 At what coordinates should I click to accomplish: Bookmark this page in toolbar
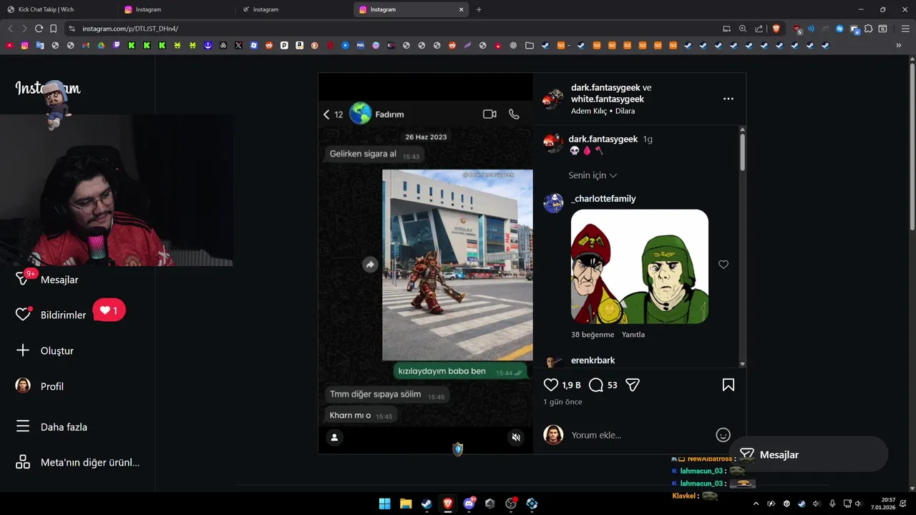53,29
